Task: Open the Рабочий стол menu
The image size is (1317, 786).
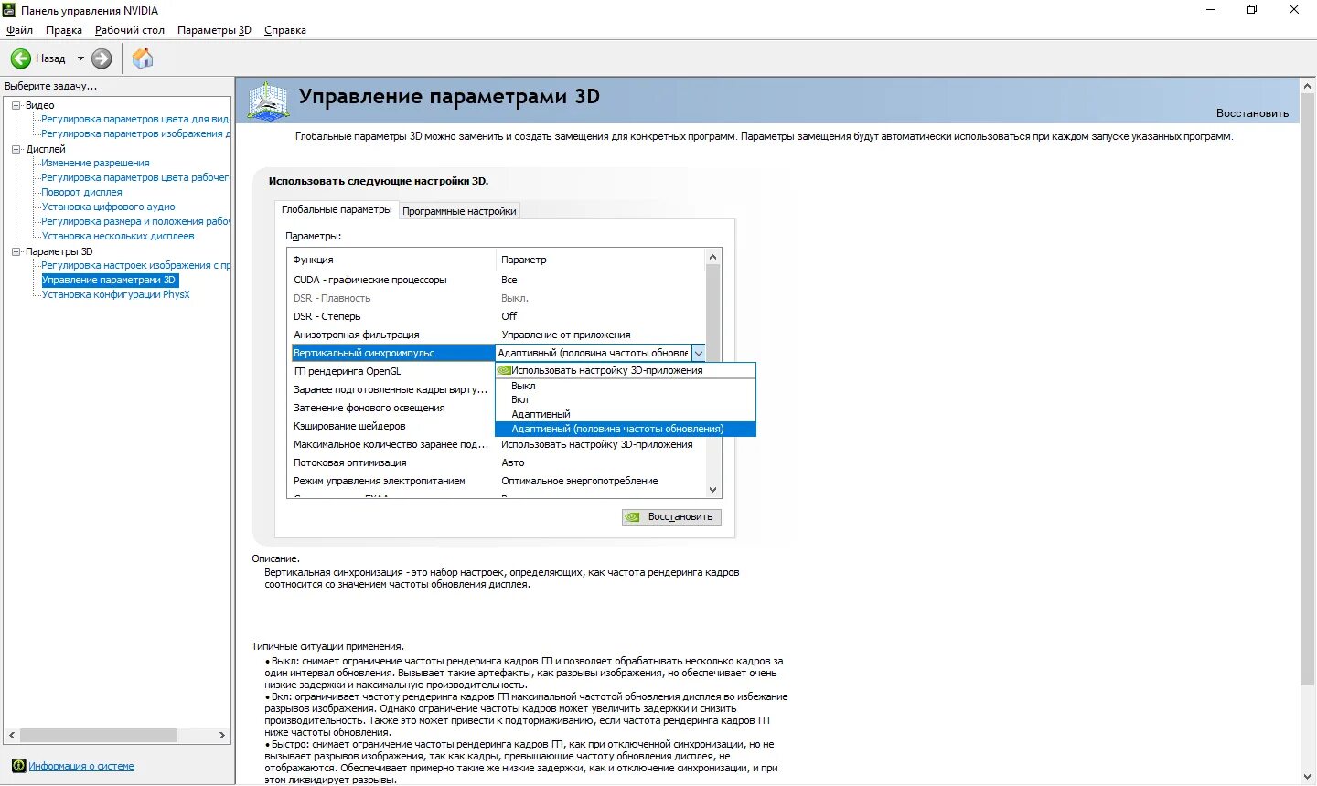Action: 130,30
